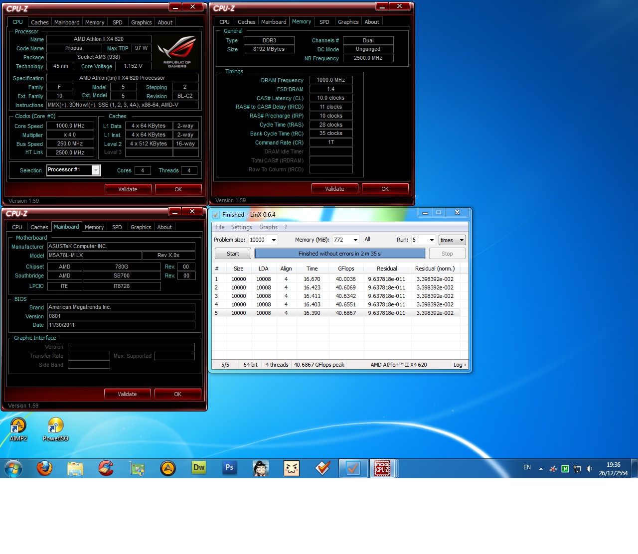638x554 pixels.
Task: Expand the Run count dropdown in LinX
Action: tap(432, 240)
